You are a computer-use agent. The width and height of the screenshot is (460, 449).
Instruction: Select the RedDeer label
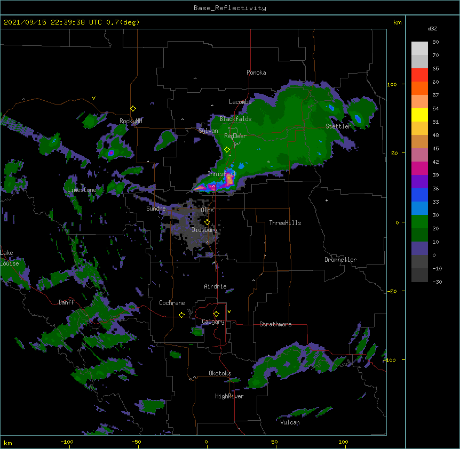(235, 136)
